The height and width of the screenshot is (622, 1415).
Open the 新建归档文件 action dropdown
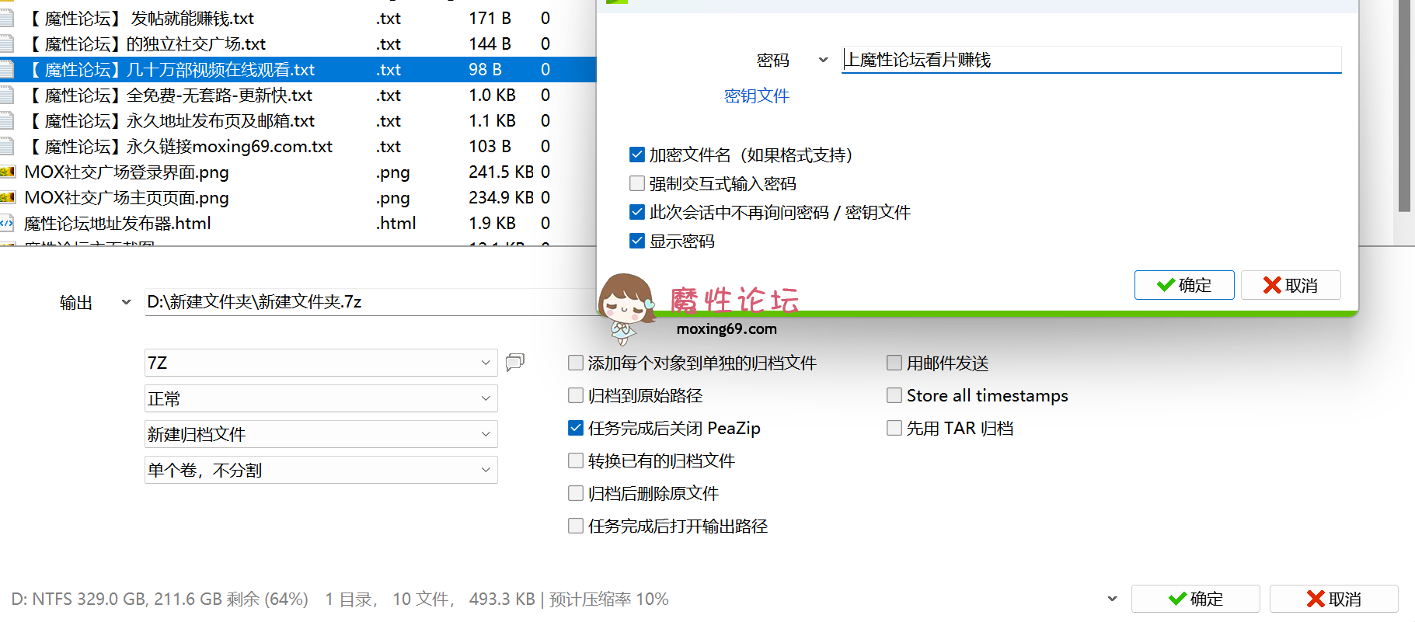[x=321, y=434]
